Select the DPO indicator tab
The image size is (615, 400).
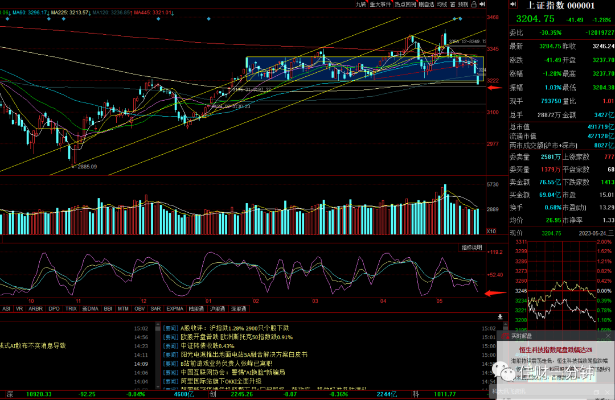click(x=54, y=309)
